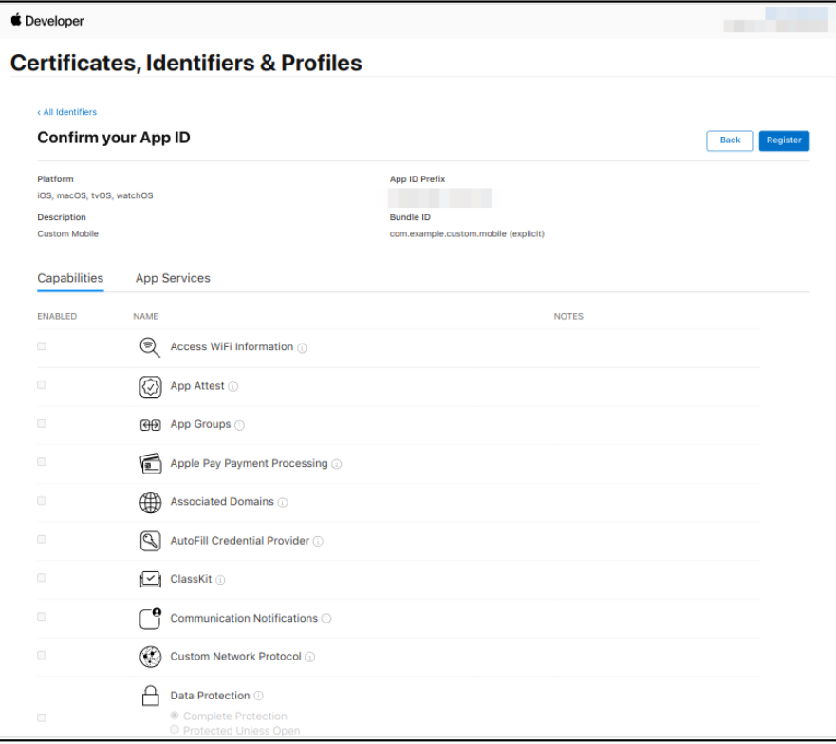Show info for Associated Domains

283,502
